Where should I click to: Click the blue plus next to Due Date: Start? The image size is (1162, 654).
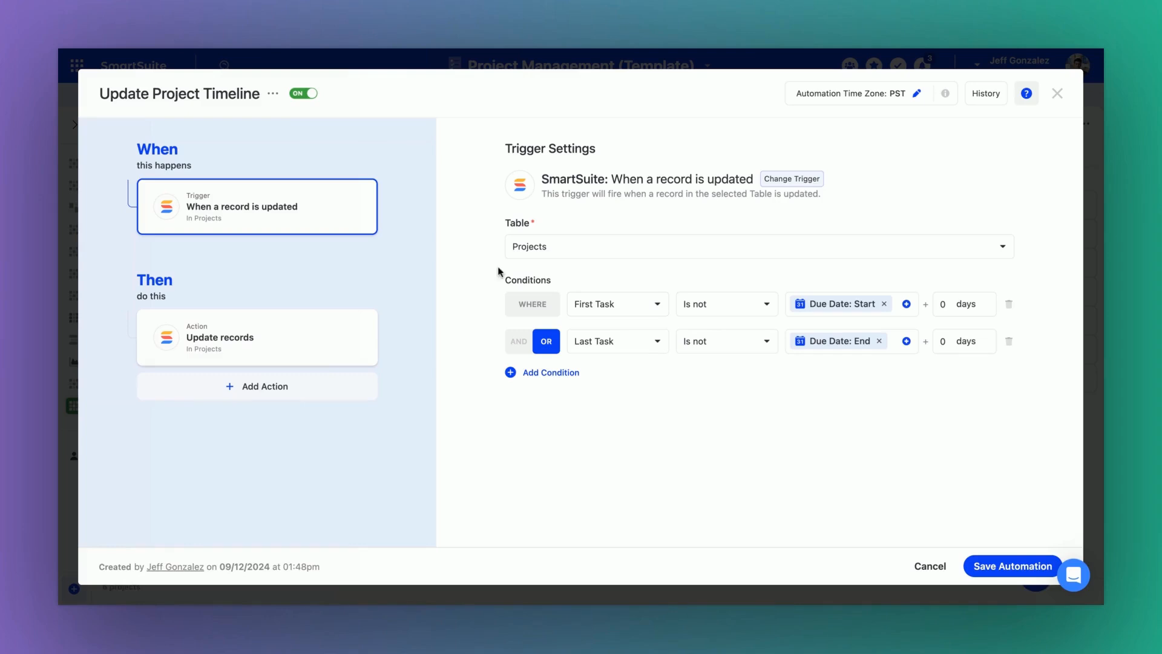pos(907,304)
